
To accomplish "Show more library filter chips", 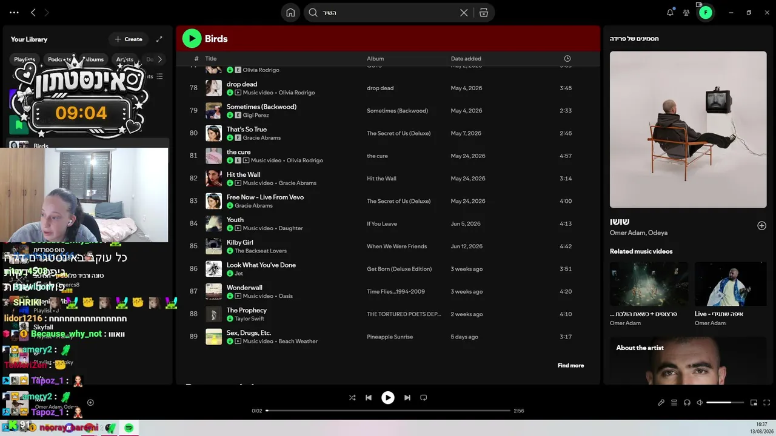I will (x=160, y=59).
